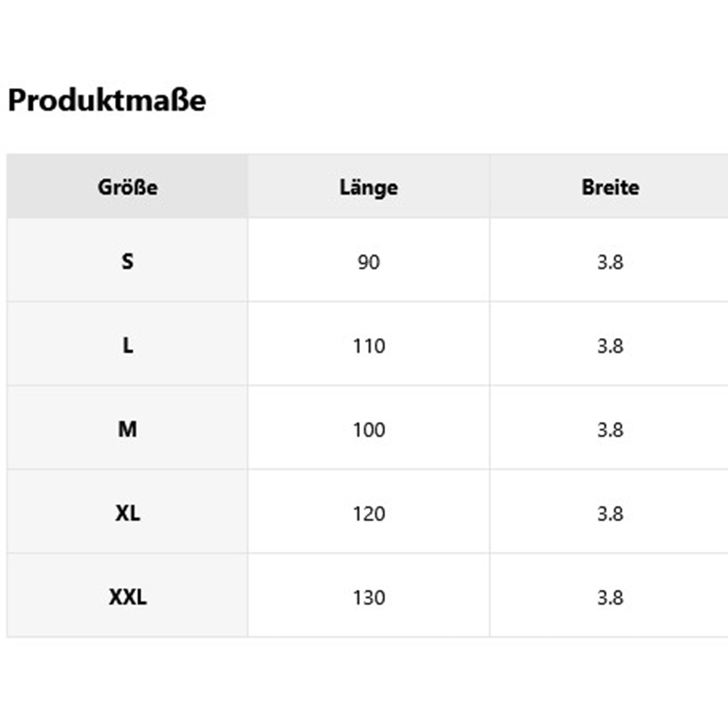
Task: Select the size S cell
Action: coord(128,262)
